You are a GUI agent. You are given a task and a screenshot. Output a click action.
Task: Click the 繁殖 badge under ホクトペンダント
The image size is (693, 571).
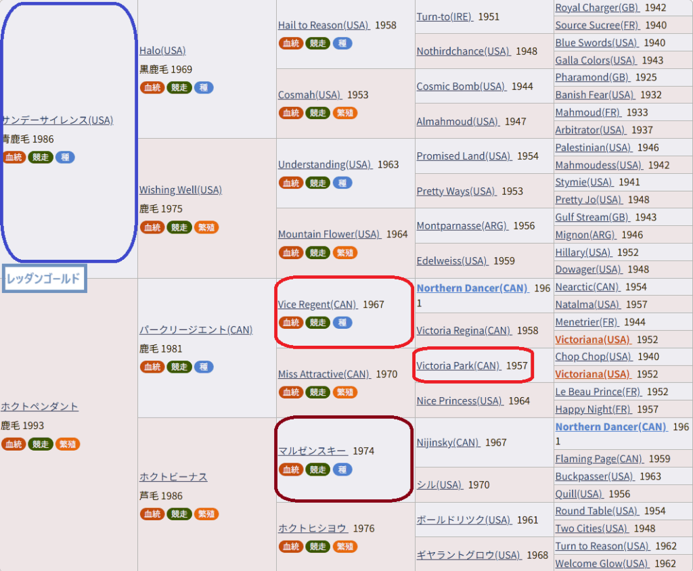[x=68, y=444]
